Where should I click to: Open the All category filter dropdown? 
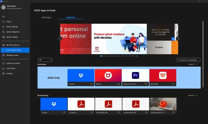(x=45, y=60)
